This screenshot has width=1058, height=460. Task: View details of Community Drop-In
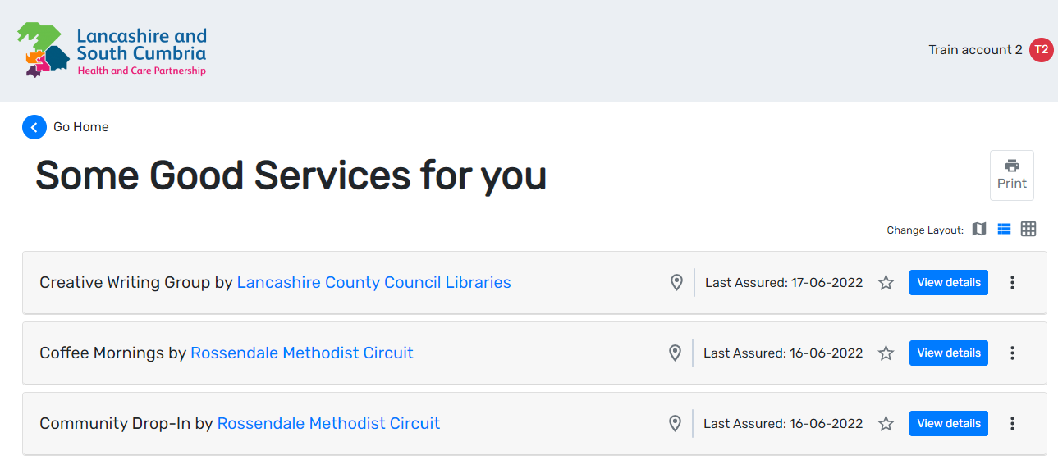(948, 424)
